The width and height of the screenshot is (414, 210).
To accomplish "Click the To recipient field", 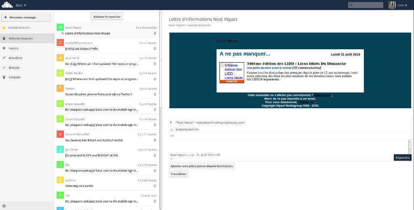I will click(x=290, y=122).
